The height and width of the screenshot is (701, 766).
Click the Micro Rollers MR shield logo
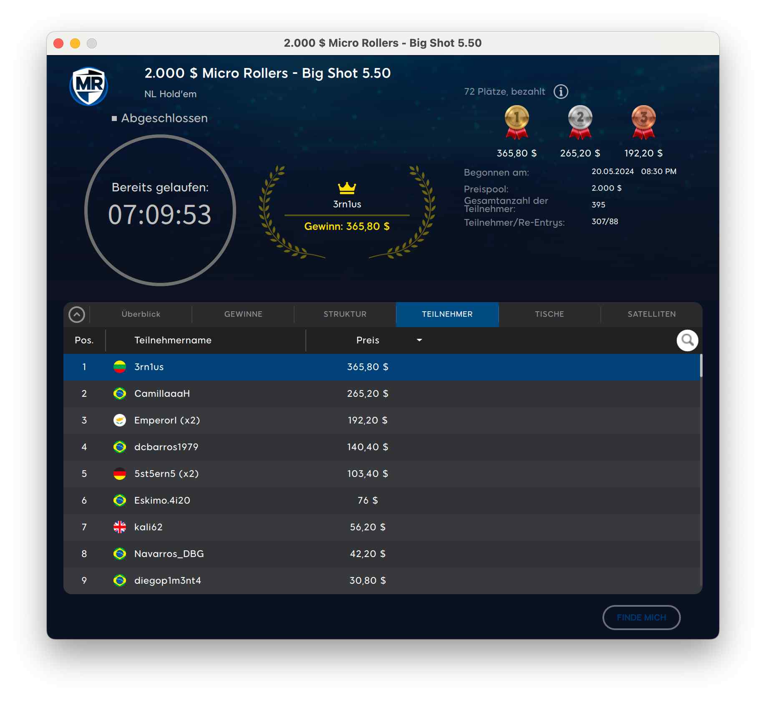(89, 86)
